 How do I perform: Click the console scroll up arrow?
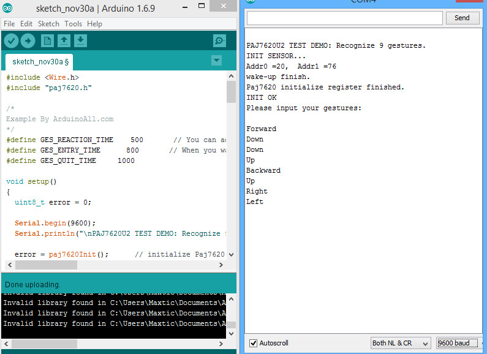point(231,299)
